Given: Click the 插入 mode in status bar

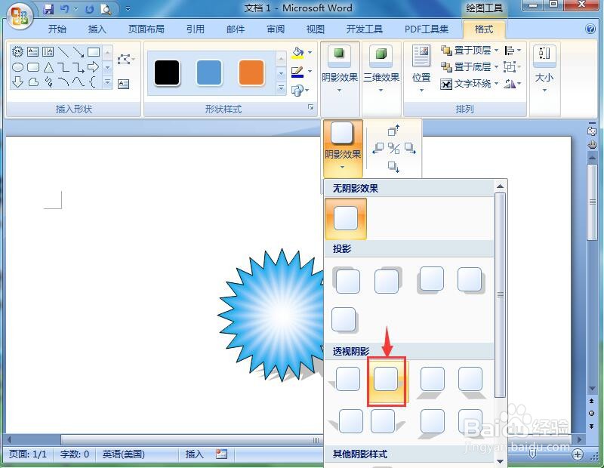Looking at the screenshot, I should tap(195, 454).
